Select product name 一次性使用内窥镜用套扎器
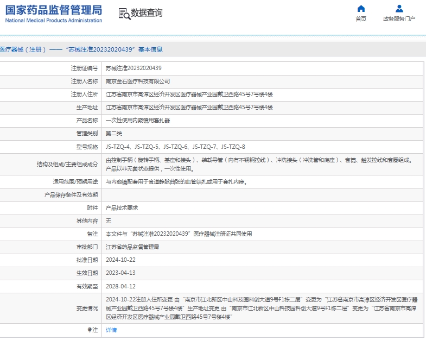This screenshot has width=426, height=340. pyautogui.click(x=138, y=121)
